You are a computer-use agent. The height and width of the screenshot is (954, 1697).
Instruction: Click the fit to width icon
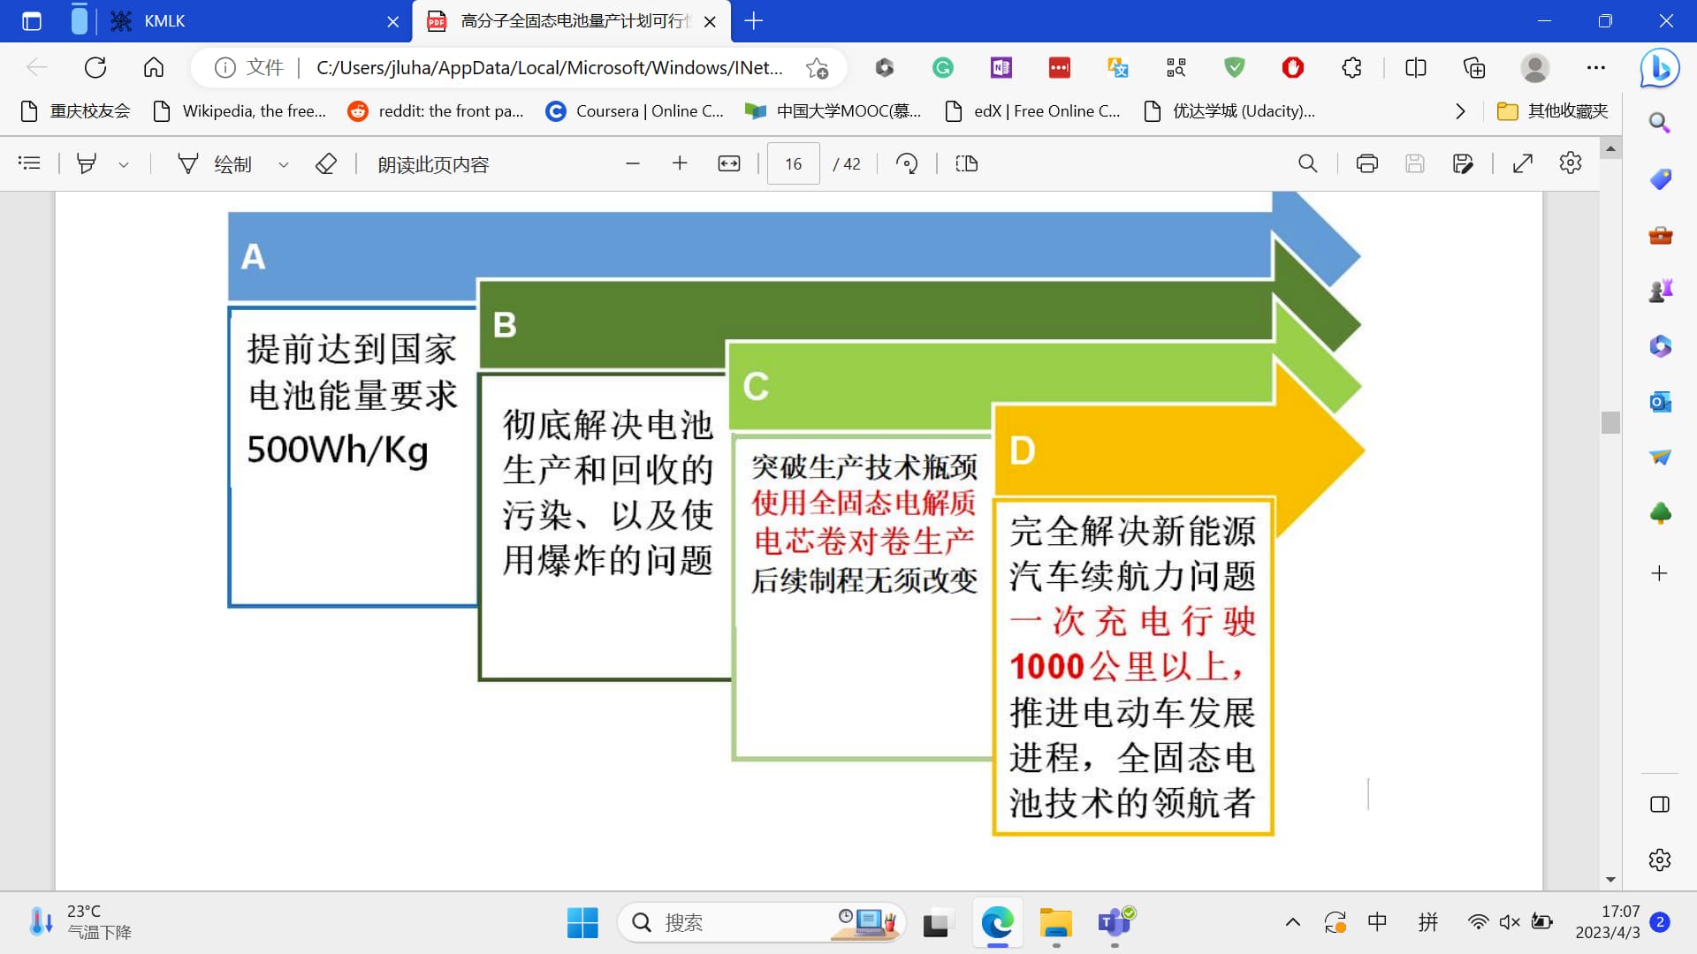tap(729, 163)
